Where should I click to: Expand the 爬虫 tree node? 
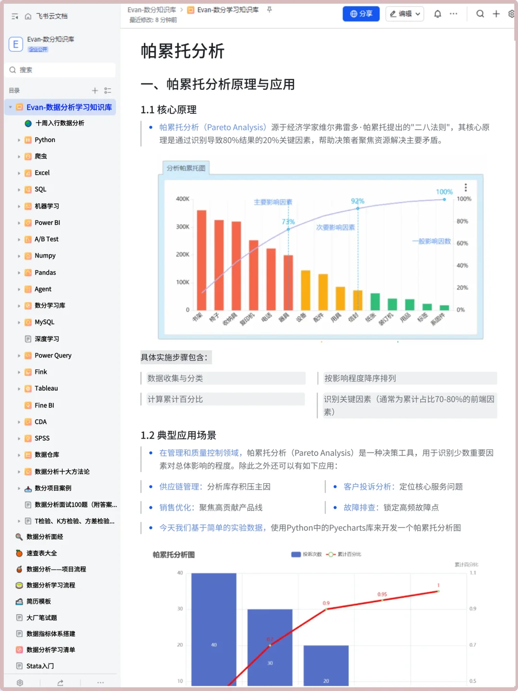click(x=19, y=156)
